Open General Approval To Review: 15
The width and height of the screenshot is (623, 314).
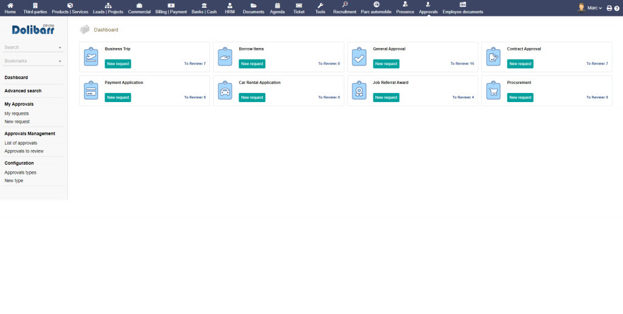pyautogui.click(x=462, y=63)
